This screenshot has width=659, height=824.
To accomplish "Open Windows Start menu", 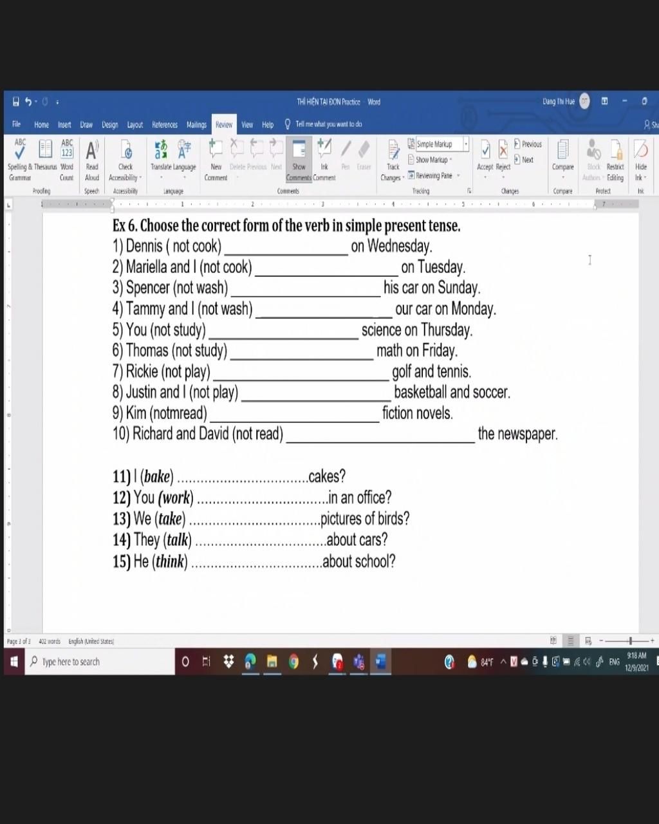I will (x=14, y=661).
